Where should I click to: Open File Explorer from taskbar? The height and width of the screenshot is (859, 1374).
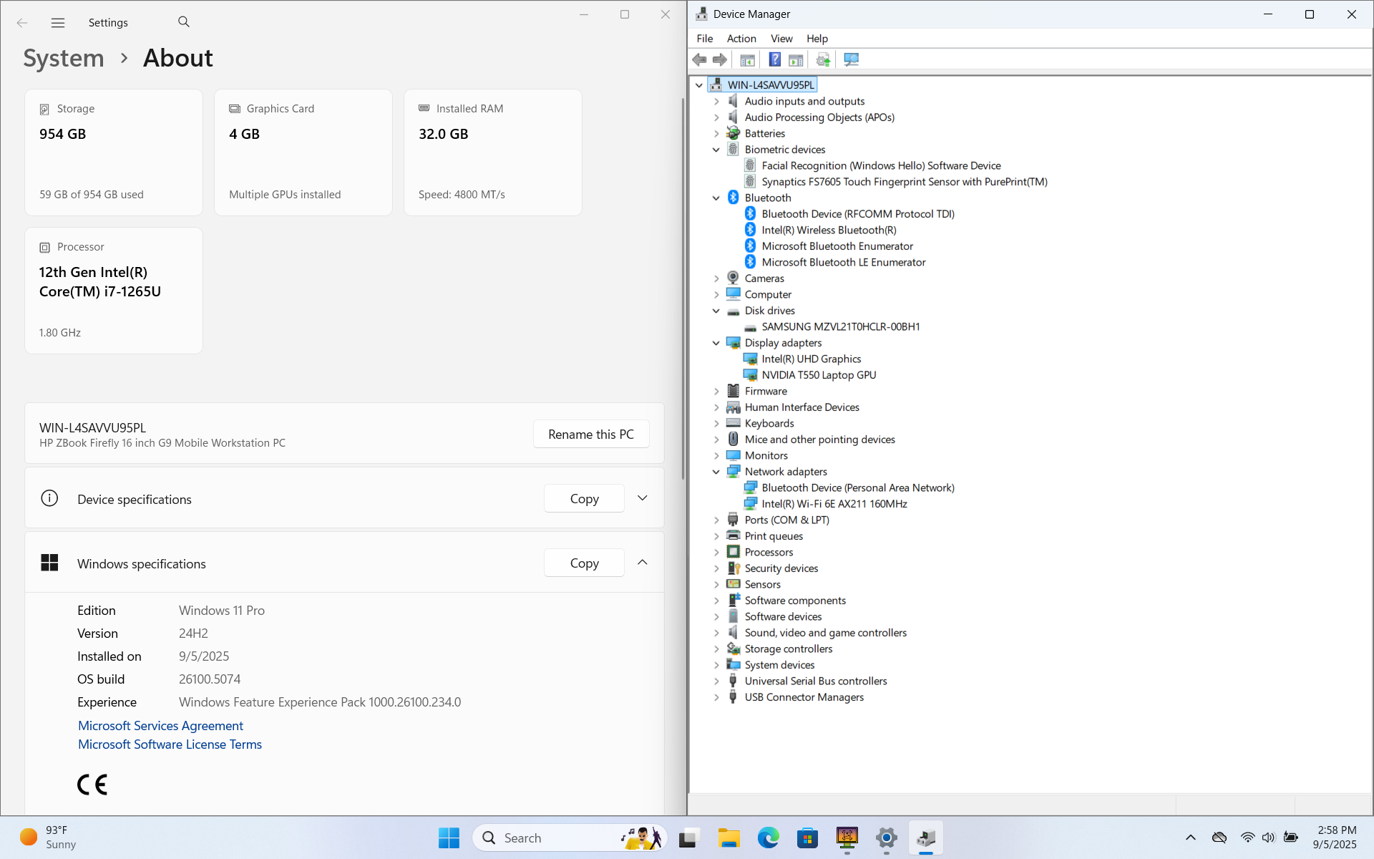click(x=729, y=838)
